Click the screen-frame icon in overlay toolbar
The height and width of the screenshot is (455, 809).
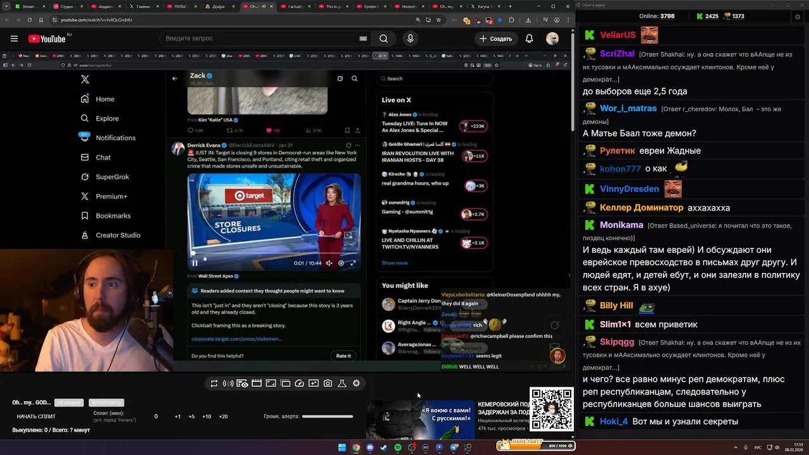pyautogui.click(x=271, y=384)
